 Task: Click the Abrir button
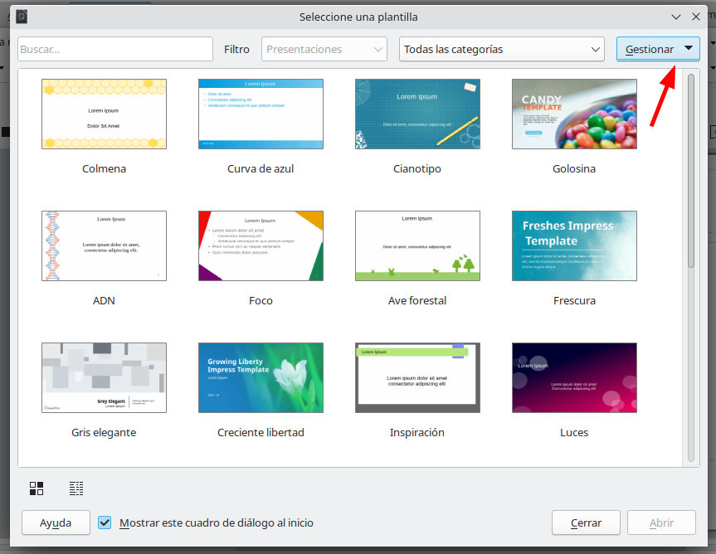pyautogui.click(x=661, y=522)
